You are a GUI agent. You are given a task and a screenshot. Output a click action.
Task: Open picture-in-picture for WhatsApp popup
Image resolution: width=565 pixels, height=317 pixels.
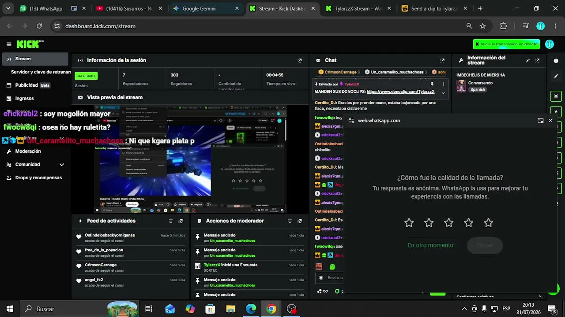point(540,121)
